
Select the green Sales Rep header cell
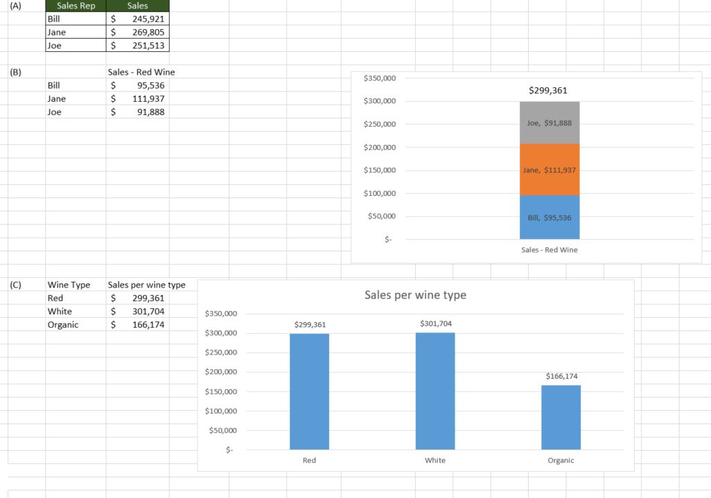click(76, 6)
